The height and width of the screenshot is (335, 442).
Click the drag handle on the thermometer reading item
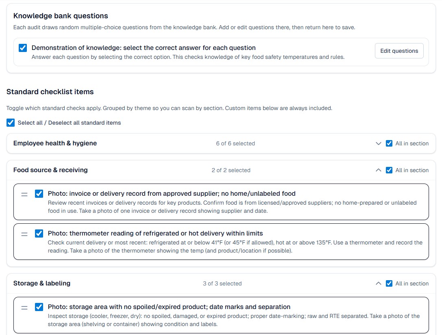tap(24, 233)
